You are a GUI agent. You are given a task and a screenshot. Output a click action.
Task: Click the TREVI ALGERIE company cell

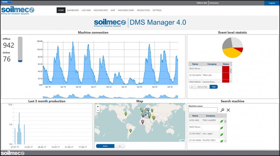click(209, 121)
